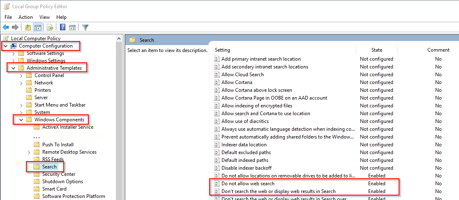Collapse the Administrative Templates node

click(x=13, y=68)
